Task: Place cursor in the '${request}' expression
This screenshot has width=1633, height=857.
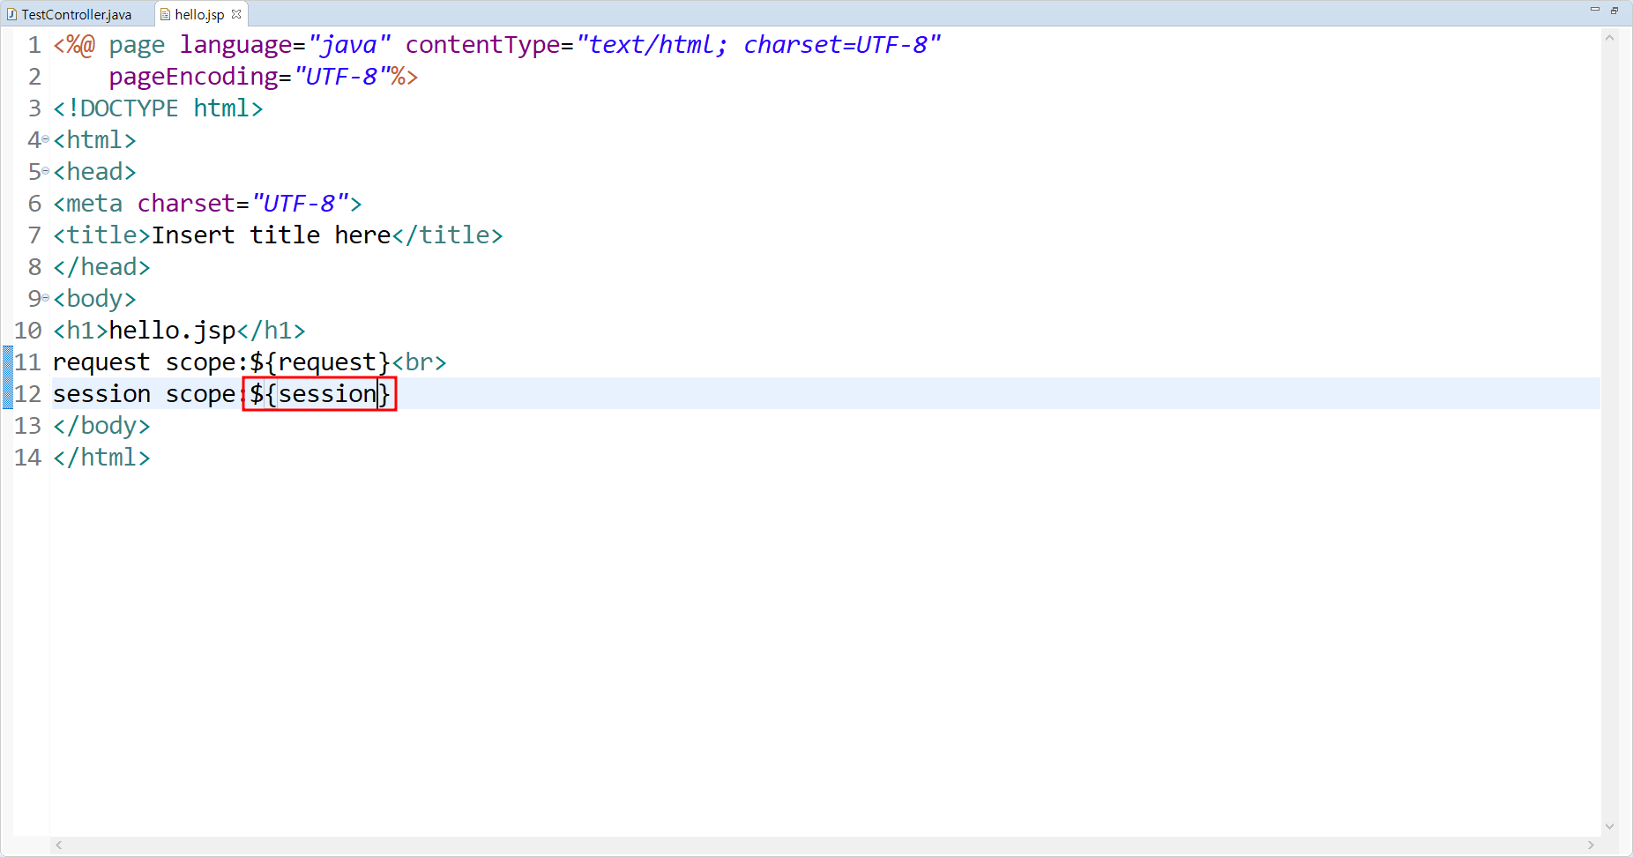Action: [x=320, y=362]
